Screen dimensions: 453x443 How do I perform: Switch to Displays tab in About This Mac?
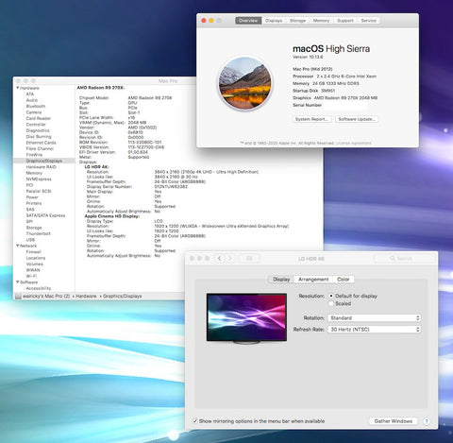274,21
